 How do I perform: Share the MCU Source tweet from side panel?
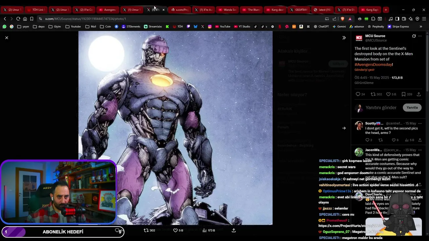click(x=419, y=94)
